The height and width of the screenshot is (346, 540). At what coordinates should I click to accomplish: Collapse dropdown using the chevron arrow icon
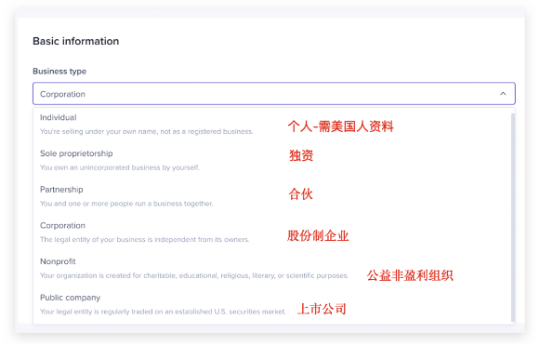(503, 94)
